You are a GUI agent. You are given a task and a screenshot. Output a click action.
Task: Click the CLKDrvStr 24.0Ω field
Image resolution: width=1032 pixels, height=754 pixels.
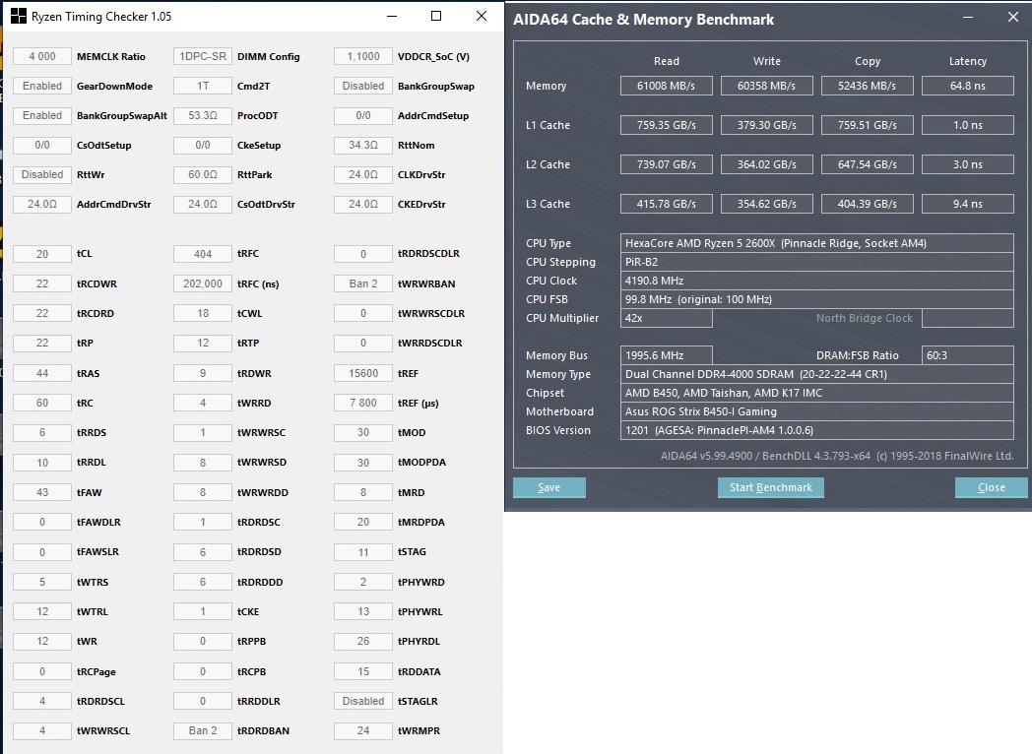pos(363,175)
